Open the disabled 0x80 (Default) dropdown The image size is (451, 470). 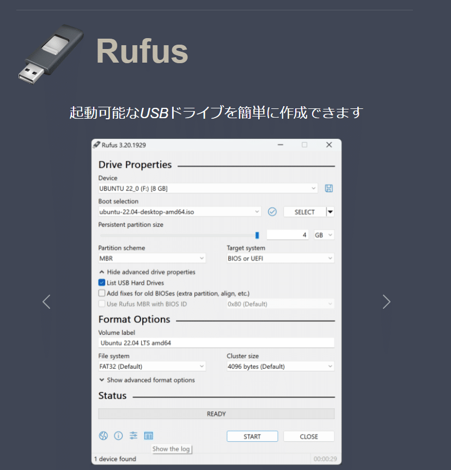281,304
